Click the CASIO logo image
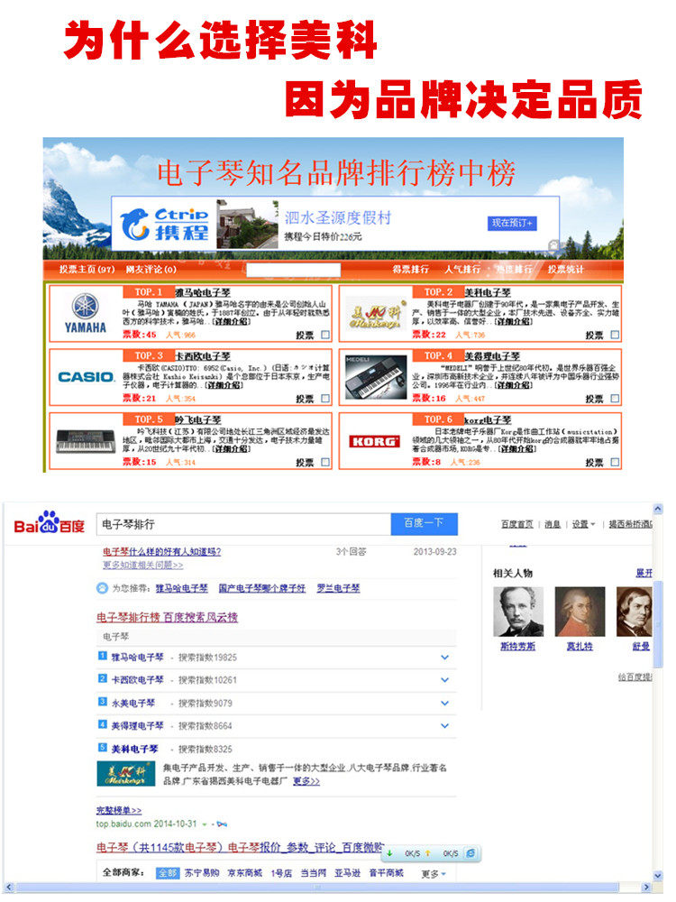The height and width of the screenshot is (902, 676). [x=87, y=377]
